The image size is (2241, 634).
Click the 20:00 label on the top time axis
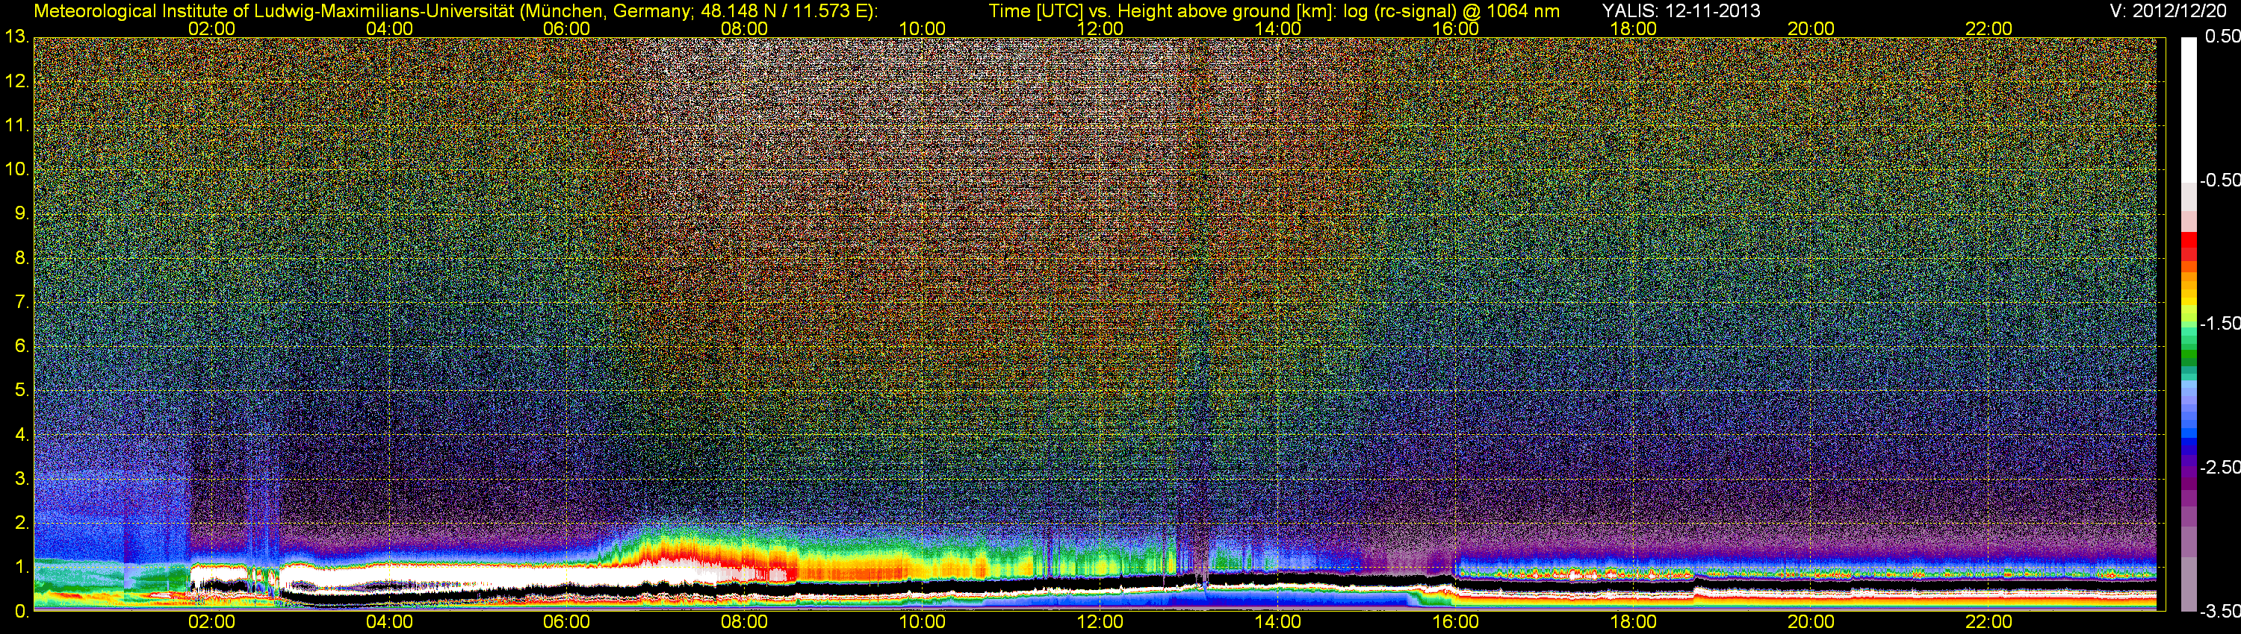[1811, 28]
